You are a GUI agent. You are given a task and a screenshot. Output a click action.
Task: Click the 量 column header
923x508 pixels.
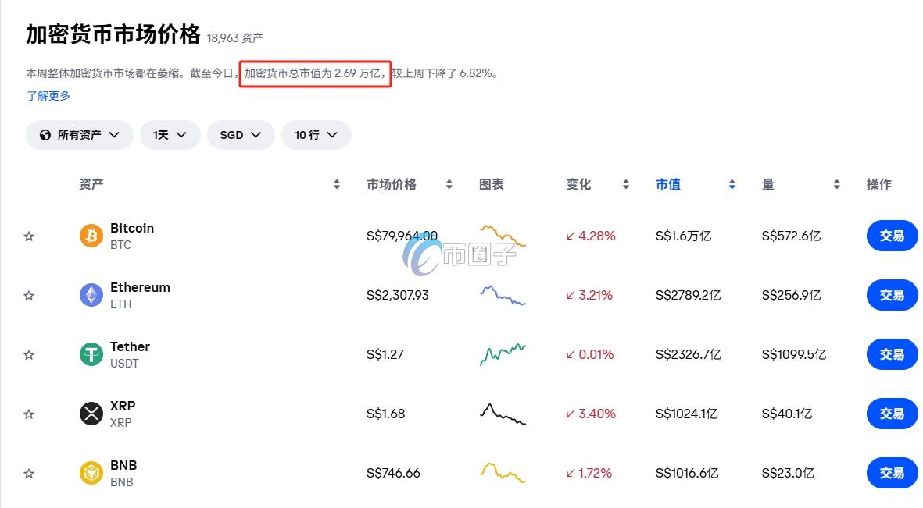tap(768, 185)
